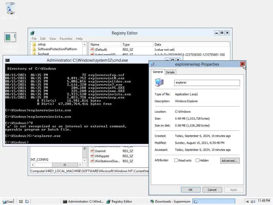
Task: Open the Recycle Bin desktop icon
Action: [10, 8]
